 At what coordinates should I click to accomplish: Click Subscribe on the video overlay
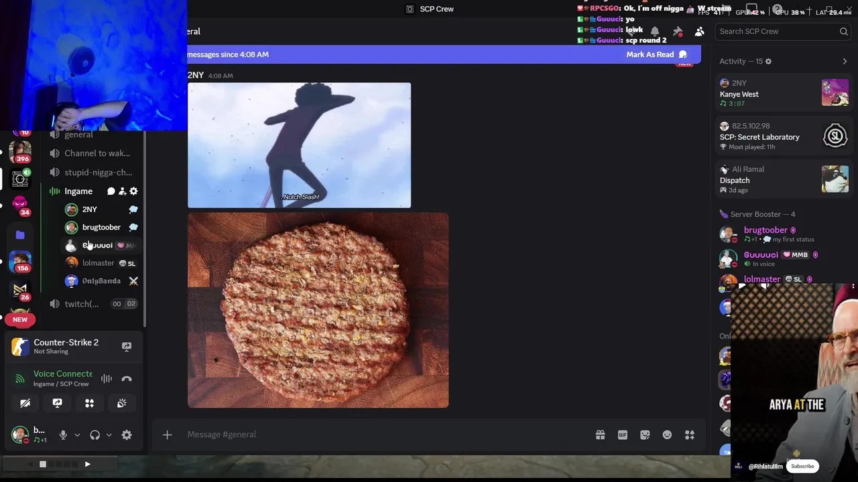pyautogui.click(x=802, y=466)
